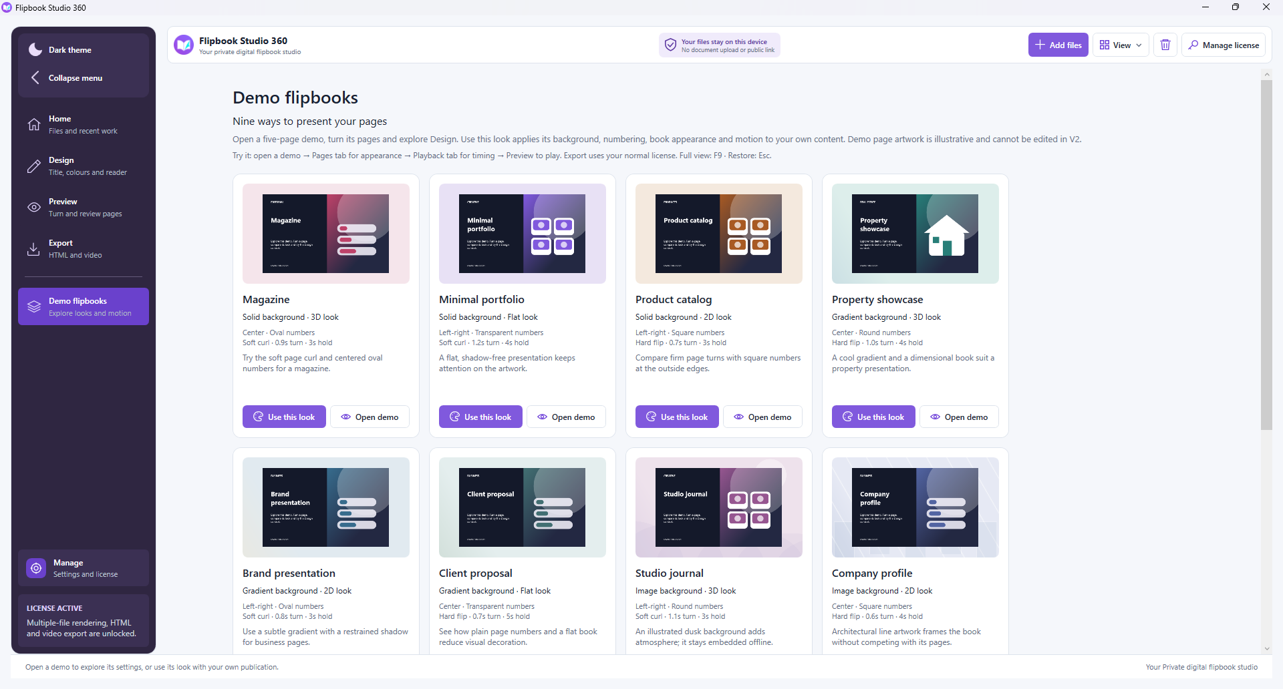Open the Demo flipbooks sidebar section
The height and width of the screenshot is (689, 1283).
(x=84, y=306)
